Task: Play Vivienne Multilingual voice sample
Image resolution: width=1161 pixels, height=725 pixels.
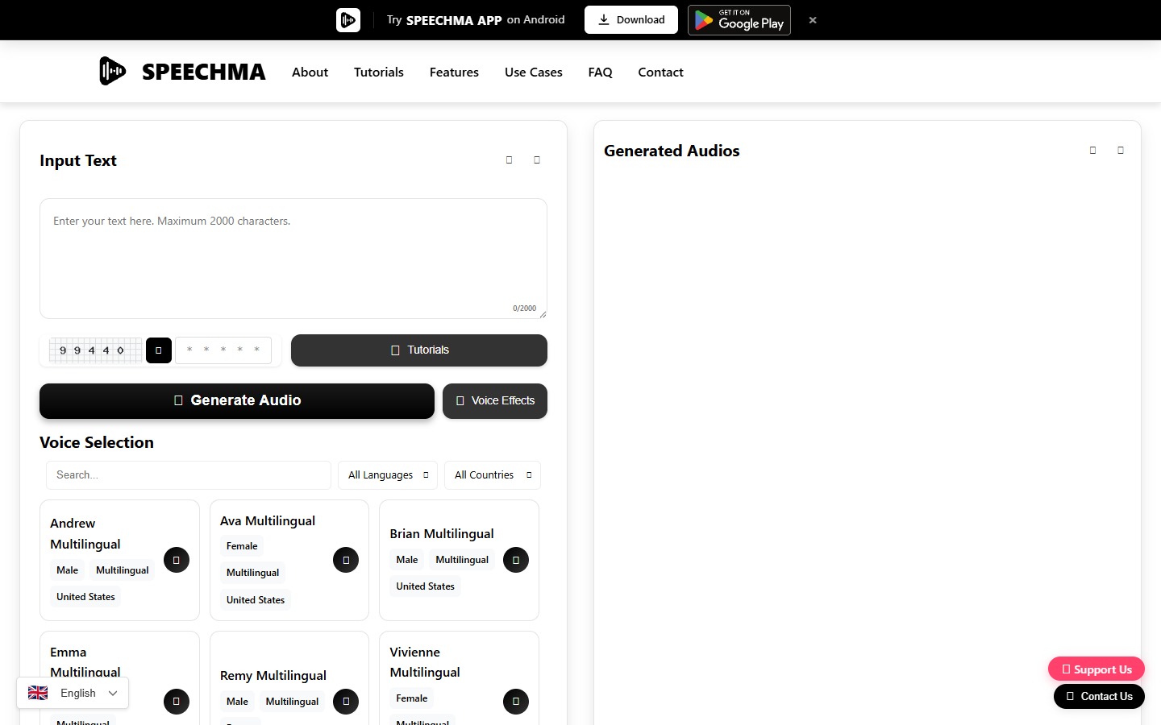Action: coord(516,702)
